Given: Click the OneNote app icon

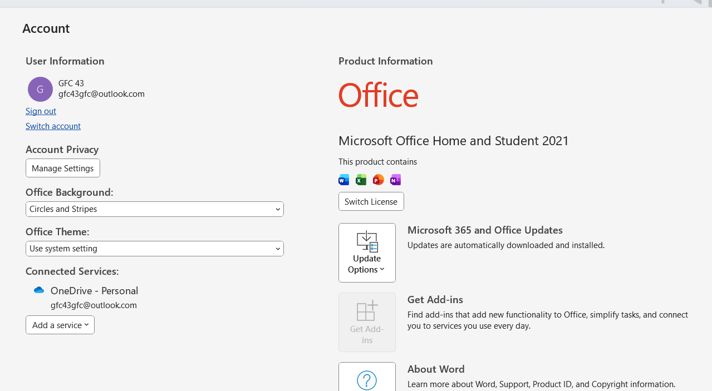Looking at the screenshot, I should pos(395,180).
